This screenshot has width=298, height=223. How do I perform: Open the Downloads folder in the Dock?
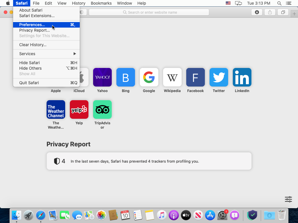point(269,215)
